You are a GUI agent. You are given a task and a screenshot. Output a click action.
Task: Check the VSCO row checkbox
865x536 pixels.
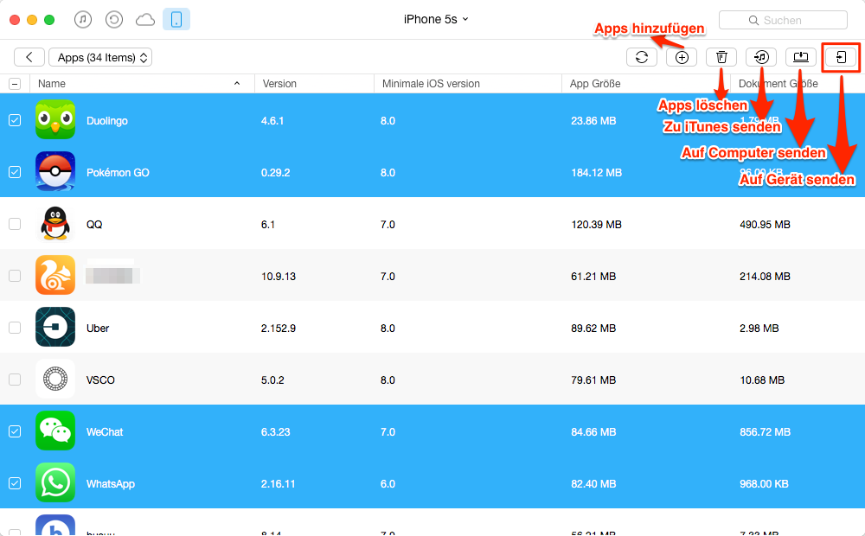[15, 380]
